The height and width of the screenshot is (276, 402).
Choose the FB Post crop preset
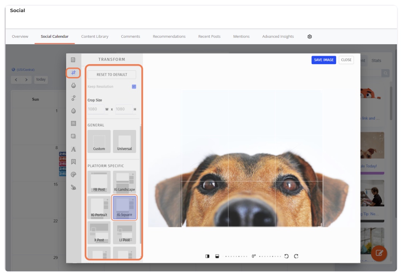pyautogui.click(x=99, y=182)
